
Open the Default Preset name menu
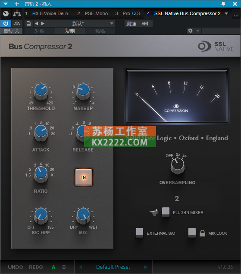click(113, 267)
